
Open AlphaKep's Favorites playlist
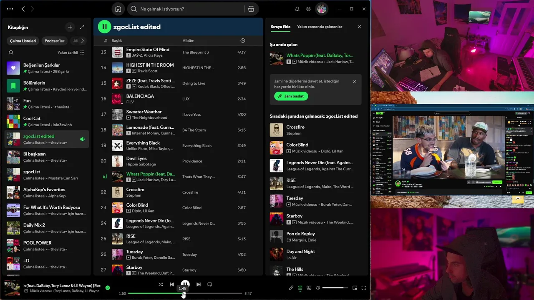(x=47, y=192)
